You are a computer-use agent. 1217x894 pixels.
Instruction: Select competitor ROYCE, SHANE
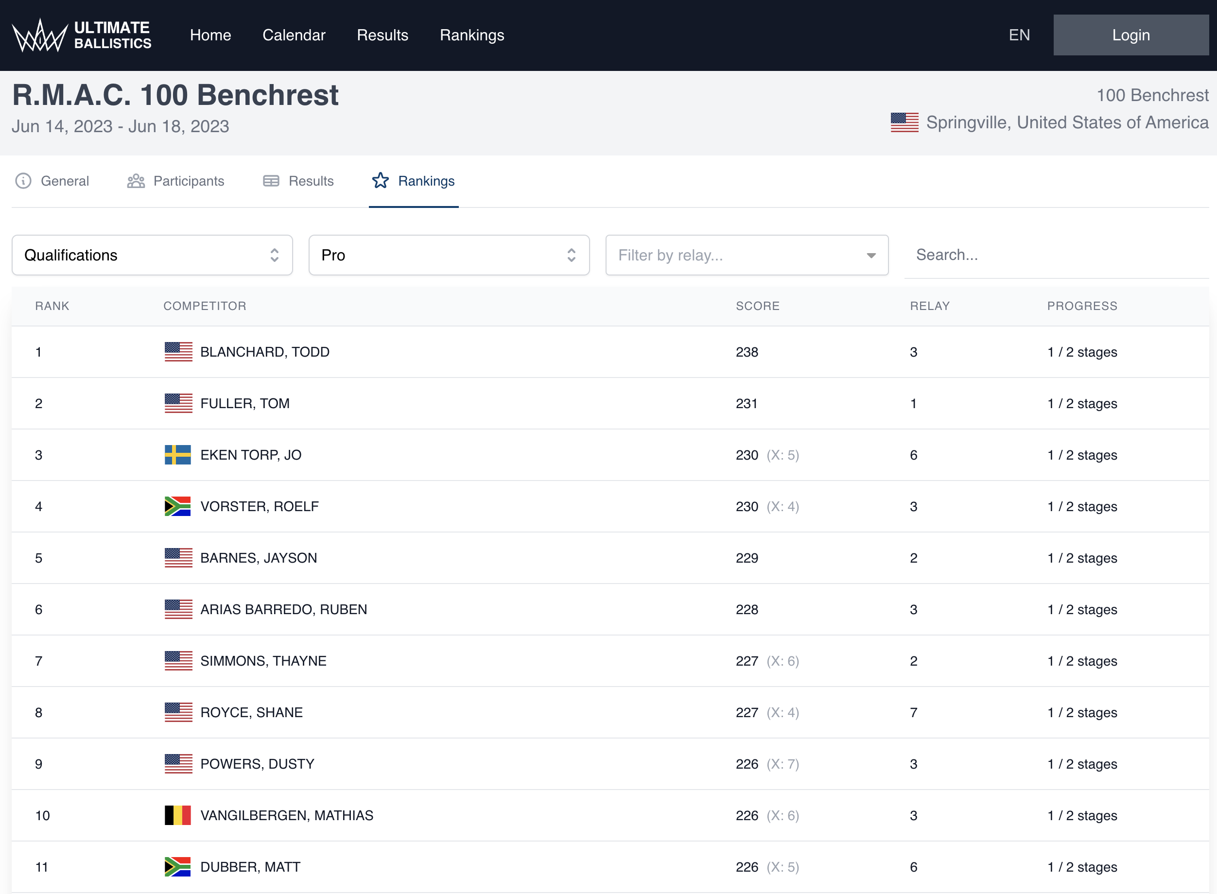click(251, 712)
